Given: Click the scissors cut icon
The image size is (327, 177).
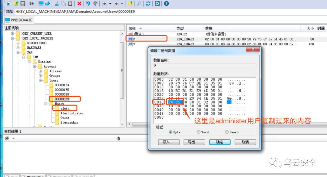Looking at the screenshot, I should click(x=57, y=4).
